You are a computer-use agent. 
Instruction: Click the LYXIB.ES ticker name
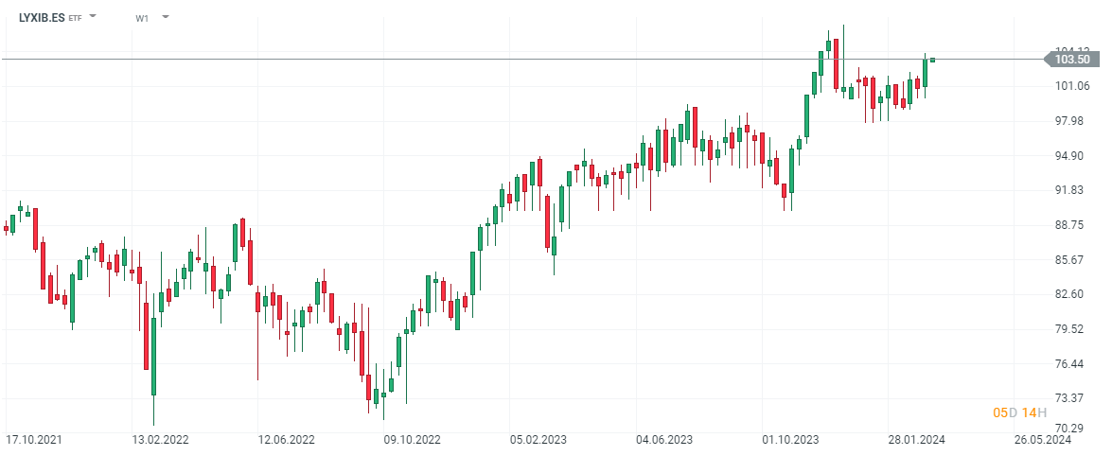[x=42, y=17]
